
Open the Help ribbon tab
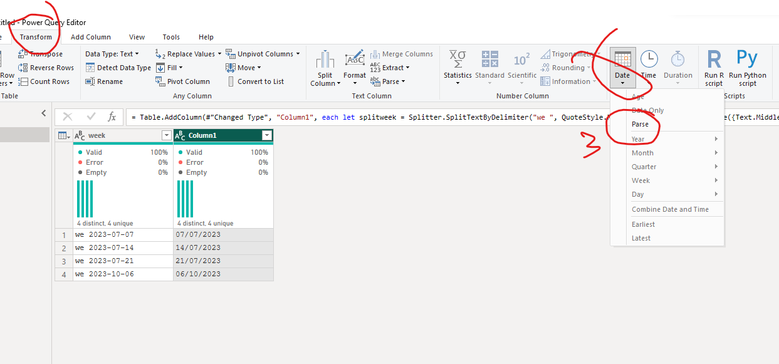point(206,37)
